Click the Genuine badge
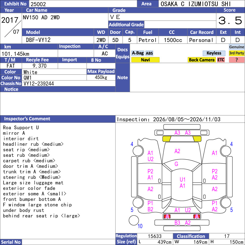 pyautogui.click(x=236, y=47)
